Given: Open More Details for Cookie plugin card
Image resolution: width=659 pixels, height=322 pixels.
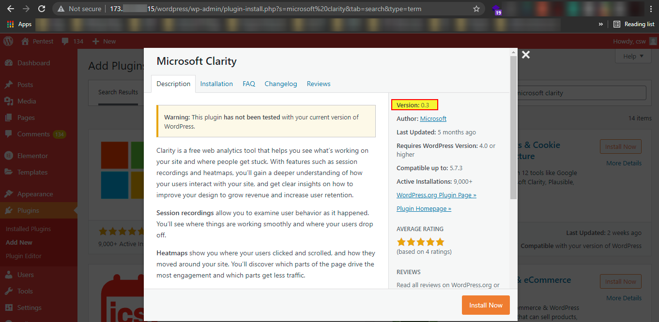Looking at the screenshot, I should coord(624,163).
